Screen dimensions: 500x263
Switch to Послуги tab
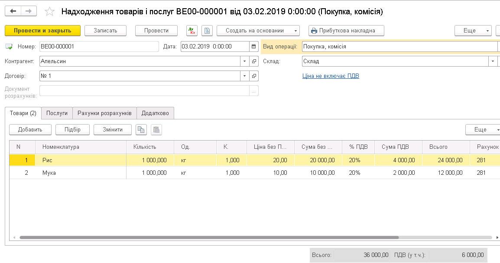[57, 113]
